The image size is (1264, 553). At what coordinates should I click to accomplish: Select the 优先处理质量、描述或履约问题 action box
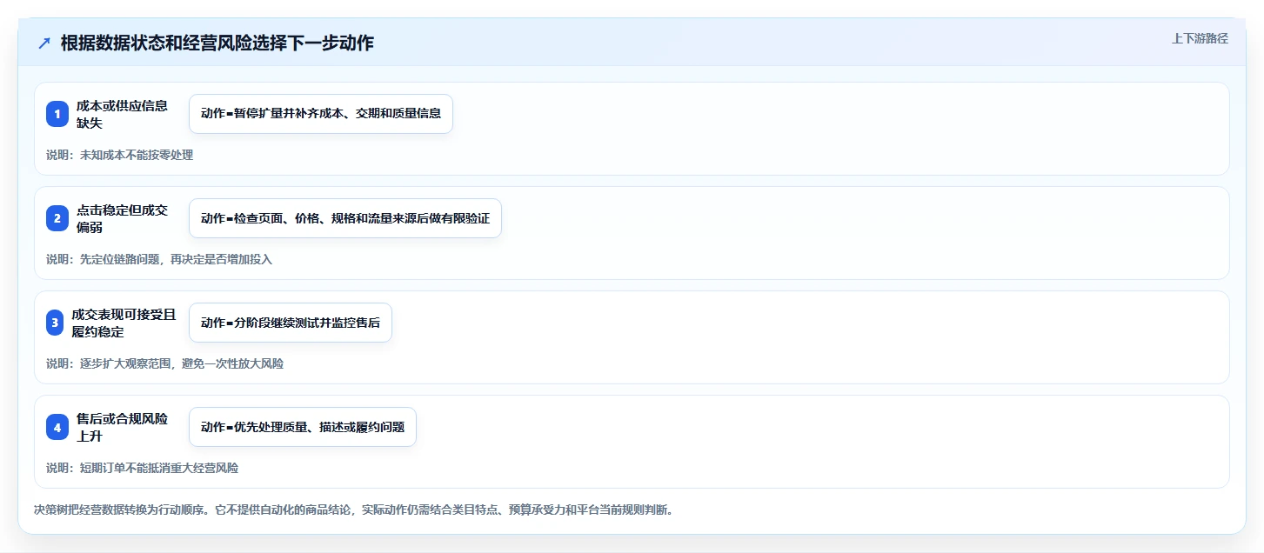303,427
